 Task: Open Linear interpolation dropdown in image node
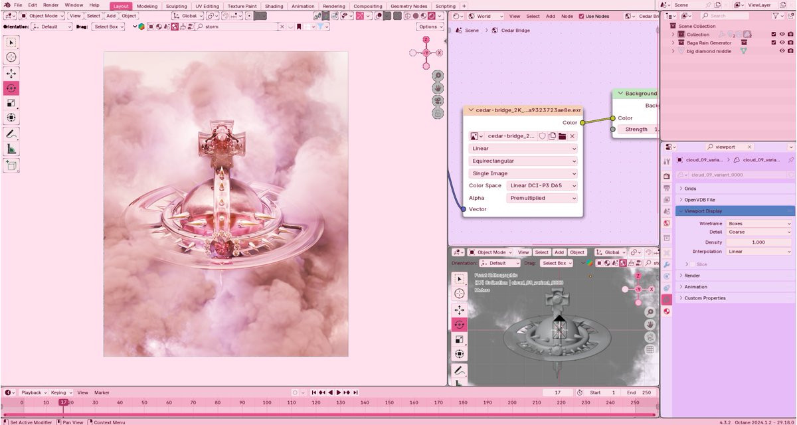click(x=523, y=149)
